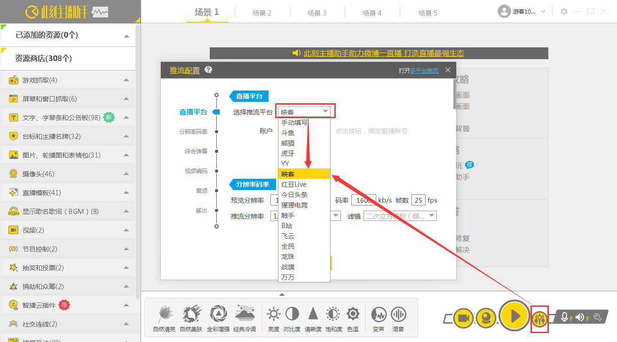The width and height of the screenshot is (617, 342).
Task: Click the 帧数 fps input field
Action: coord(418,200)
